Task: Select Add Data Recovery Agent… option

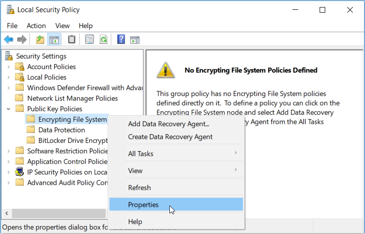Action: [x=168, y=124]
